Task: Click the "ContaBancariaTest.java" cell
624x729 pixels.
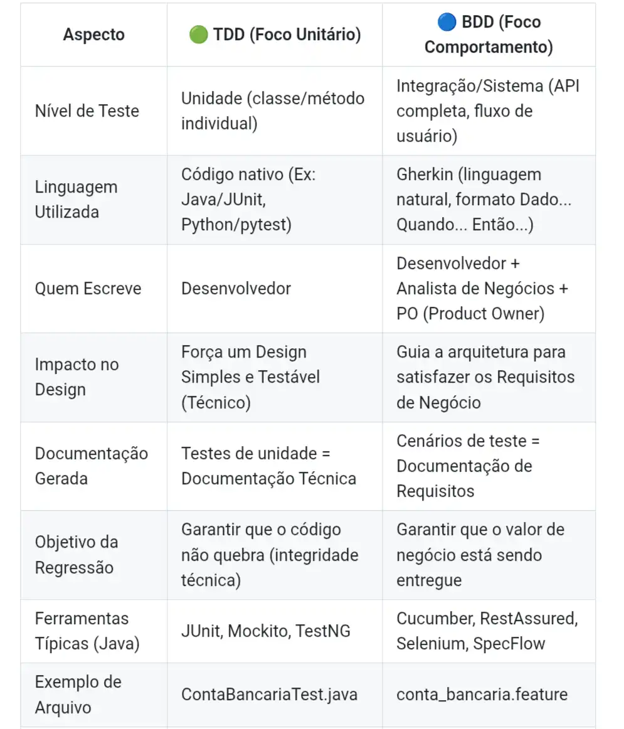Action: pyautogui.click(x=269, y=694)
